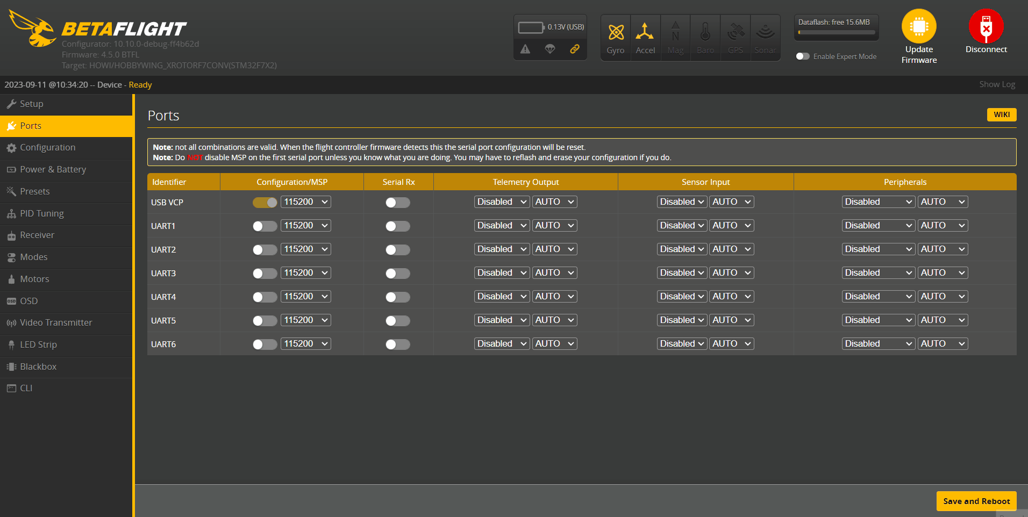
Task: Open the Peripherals dropdown for UART6
Action: (877, 343)
